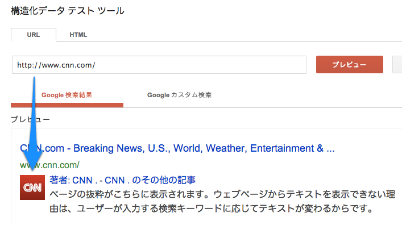Click the word Weather in the result title
402x225 pixels.
point(226,148)
